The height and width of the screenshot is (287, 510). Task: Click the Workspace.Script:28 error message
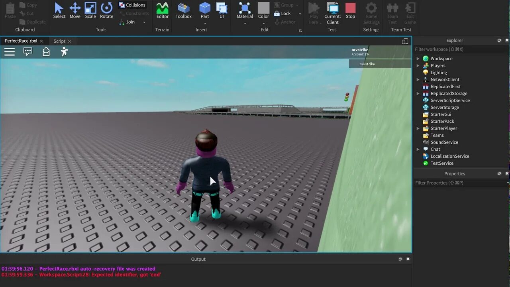pos(81,275)
